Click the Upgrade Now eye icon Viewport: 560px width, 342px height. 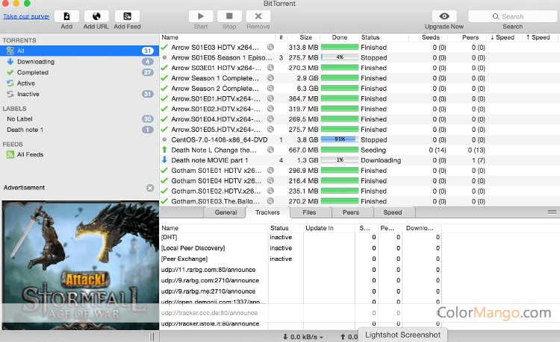[444, 16]
